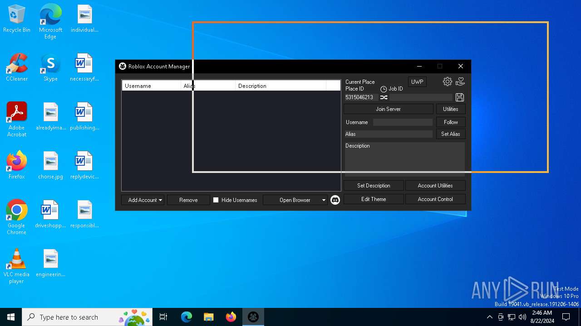Click the Username input field
The height and width of the screenshot is (326, 581).
pyautogui.click(x=403, y=122)
